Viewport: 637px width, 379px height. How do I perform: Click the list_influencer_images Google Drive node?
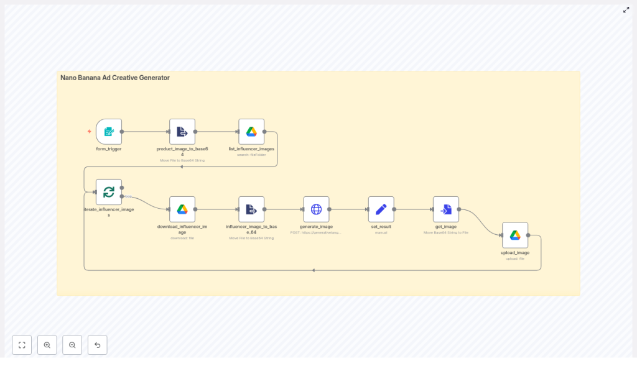[251, 132]
